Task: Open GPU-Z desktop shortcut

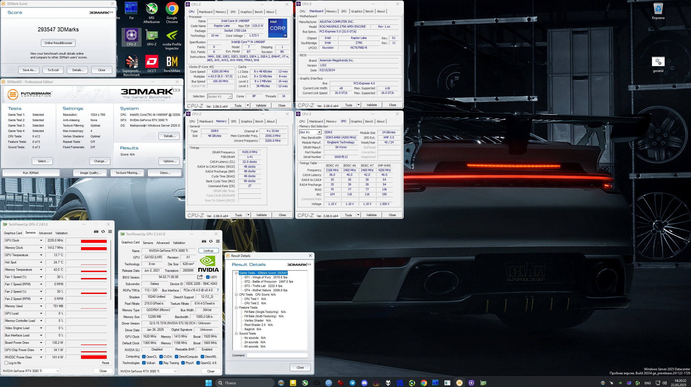Action: click(x=152, y=37)
